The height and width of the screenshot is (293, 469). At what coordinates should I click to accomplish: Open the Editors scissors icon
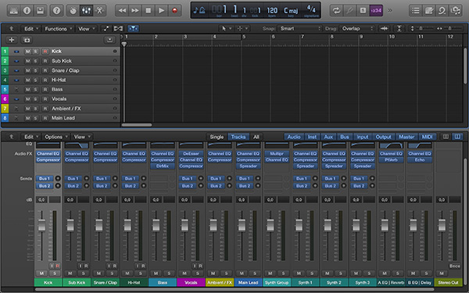tap(99, 11)
